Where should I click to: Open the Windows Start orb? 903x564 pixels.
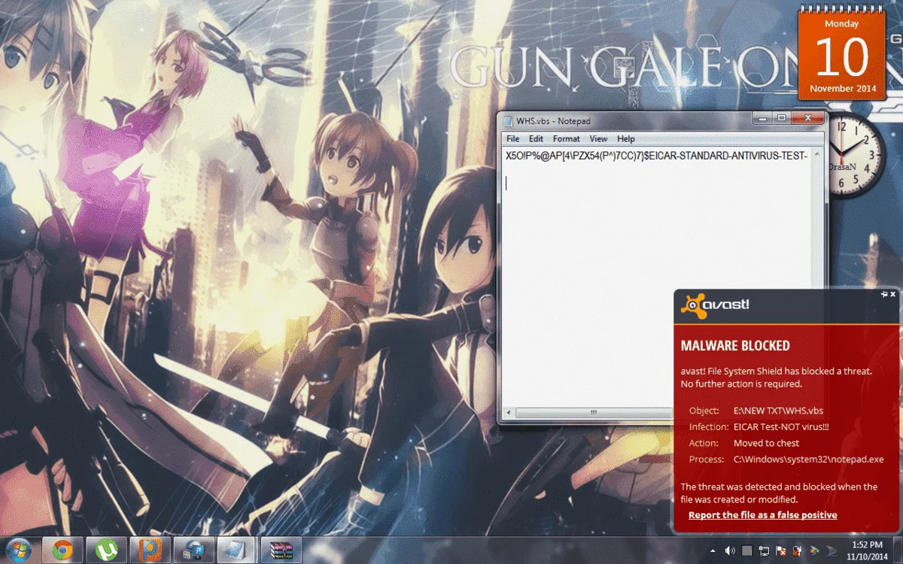pyautogui.click(x=18, y=550)
